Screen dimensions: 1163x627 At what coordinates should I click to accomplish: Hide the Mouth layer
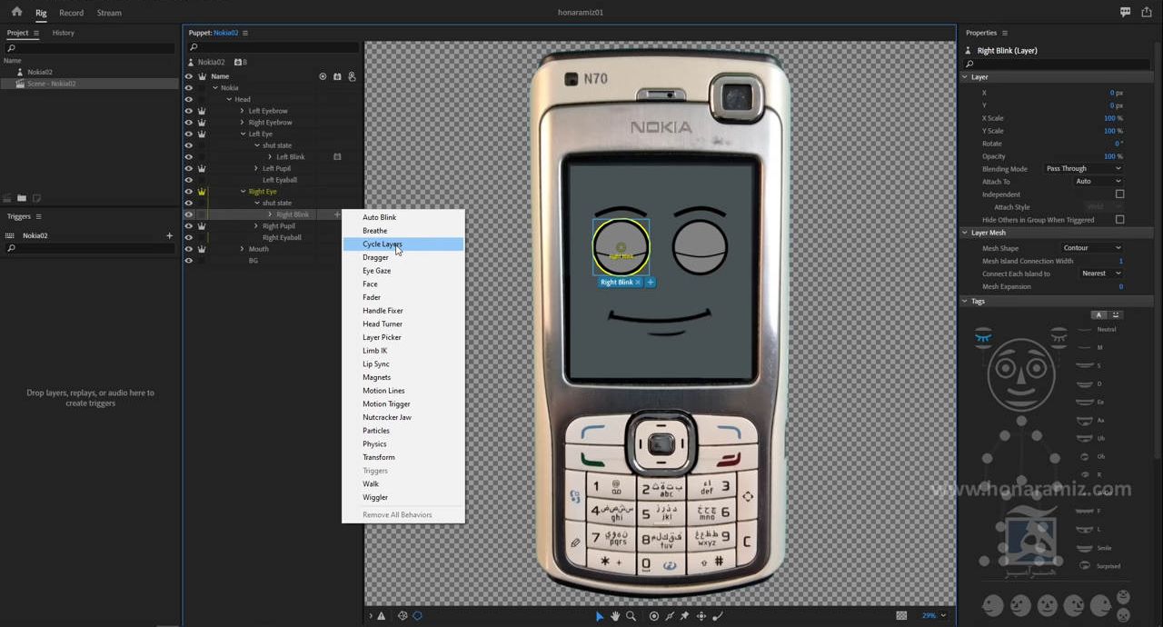[189, 249]
